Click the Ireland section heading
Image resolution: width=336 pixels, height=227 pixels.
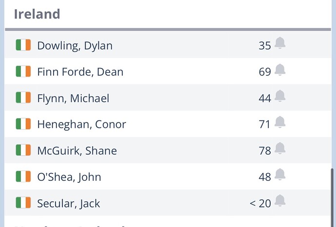click(x=37, y=14)
